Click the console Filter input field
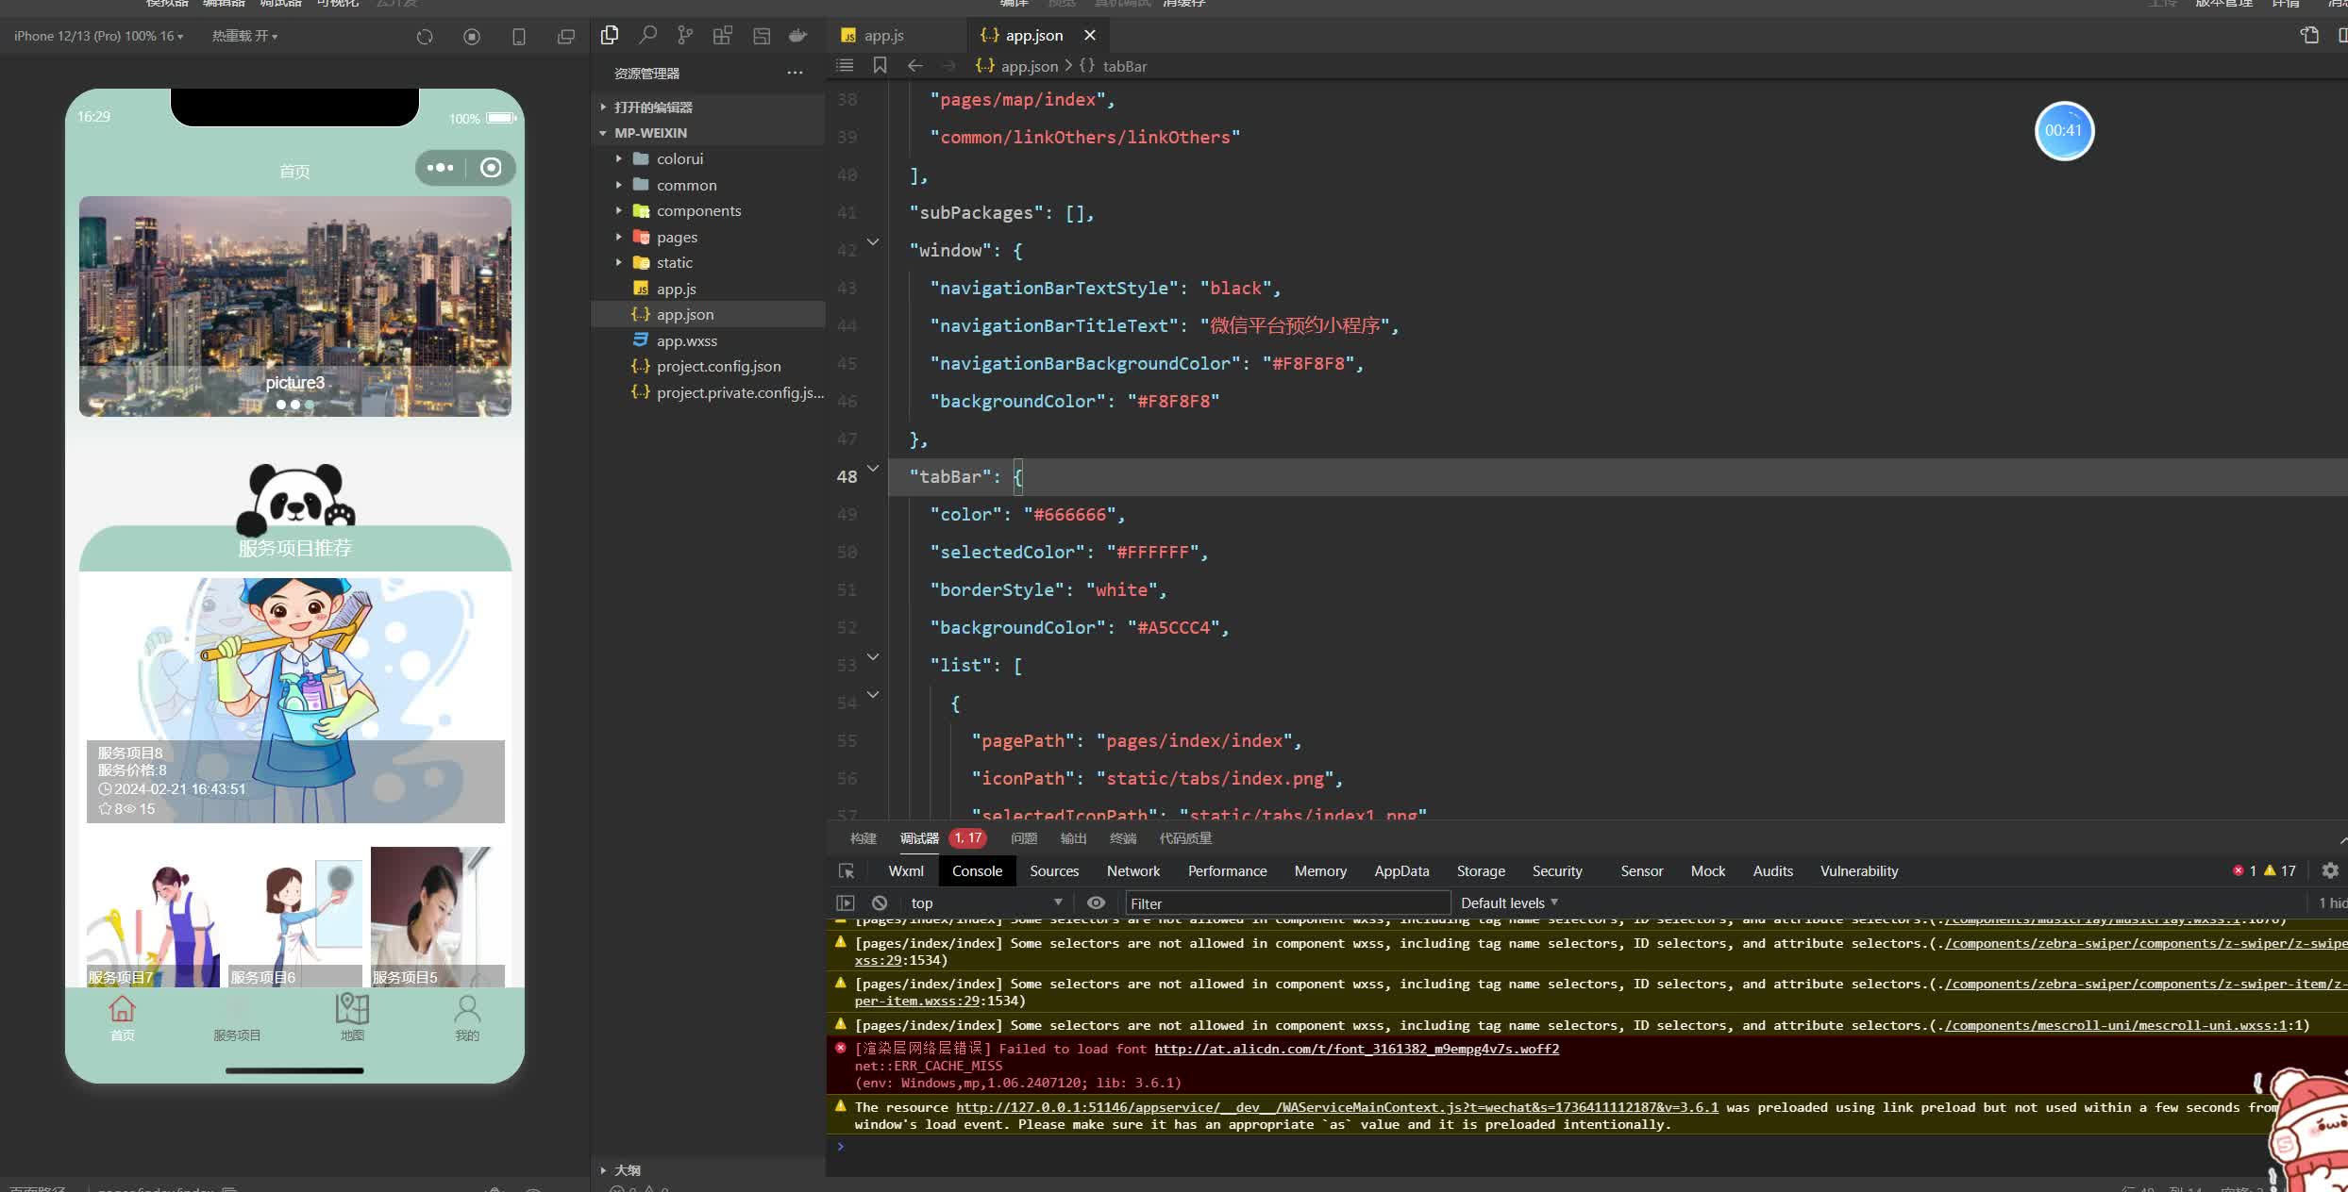 1285,903
